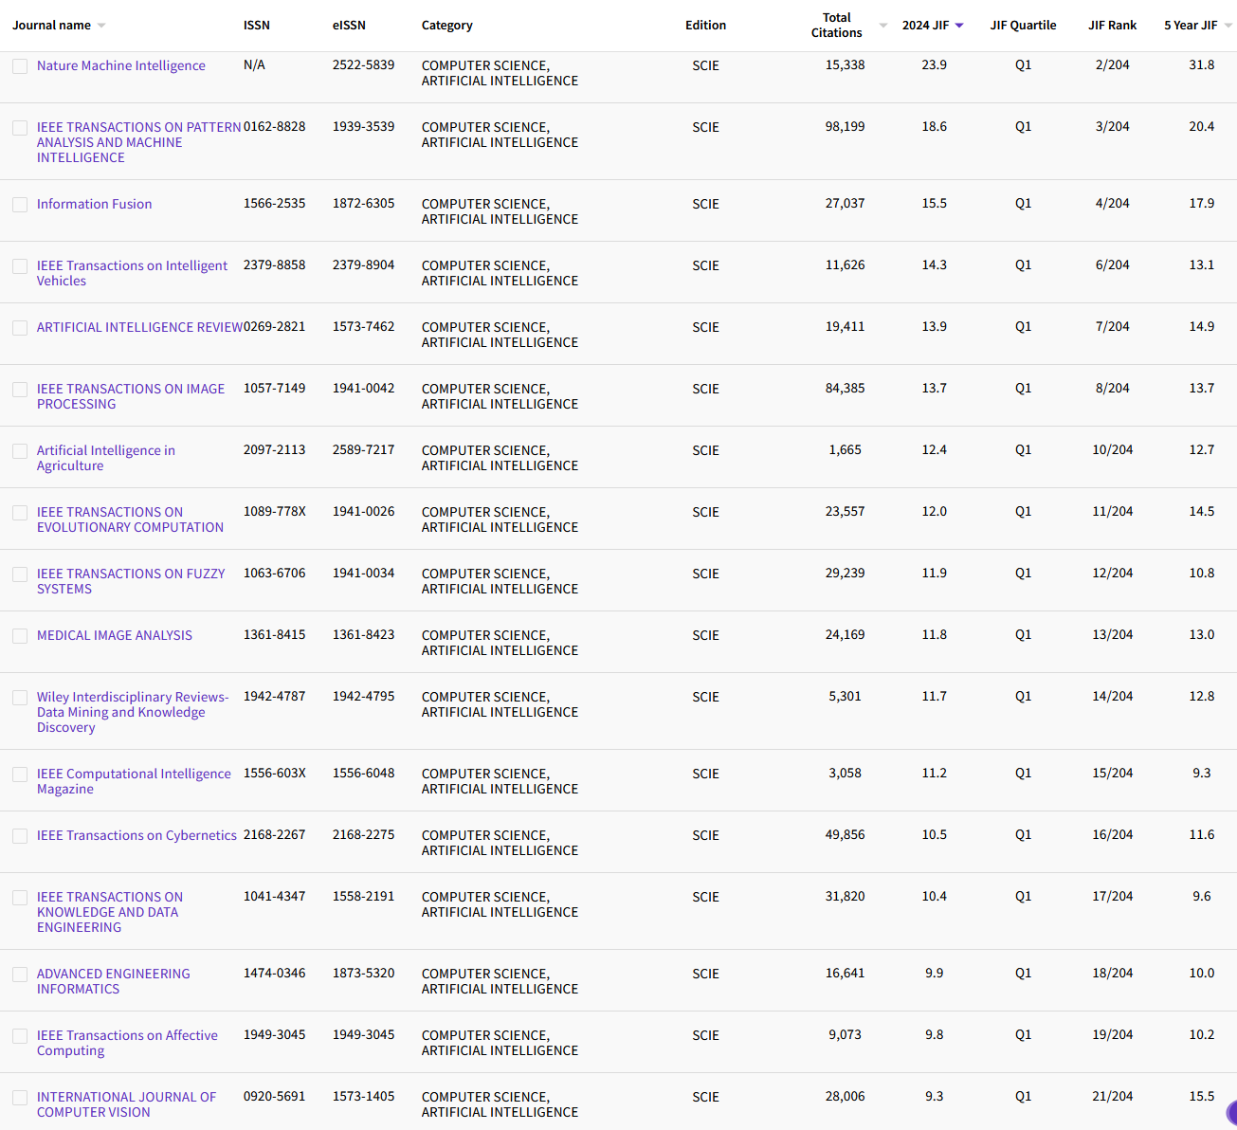Select the Information Fusion checkbox

[x=20, y=205]
